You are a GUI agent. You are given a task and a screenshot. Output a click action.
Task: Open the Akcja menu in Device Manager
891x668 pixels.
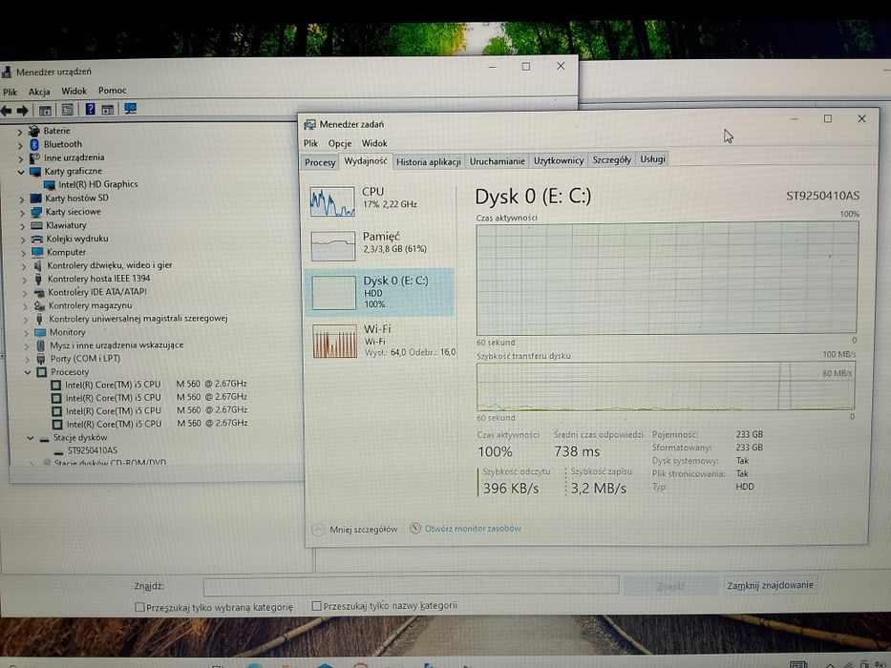click(39, 92)
